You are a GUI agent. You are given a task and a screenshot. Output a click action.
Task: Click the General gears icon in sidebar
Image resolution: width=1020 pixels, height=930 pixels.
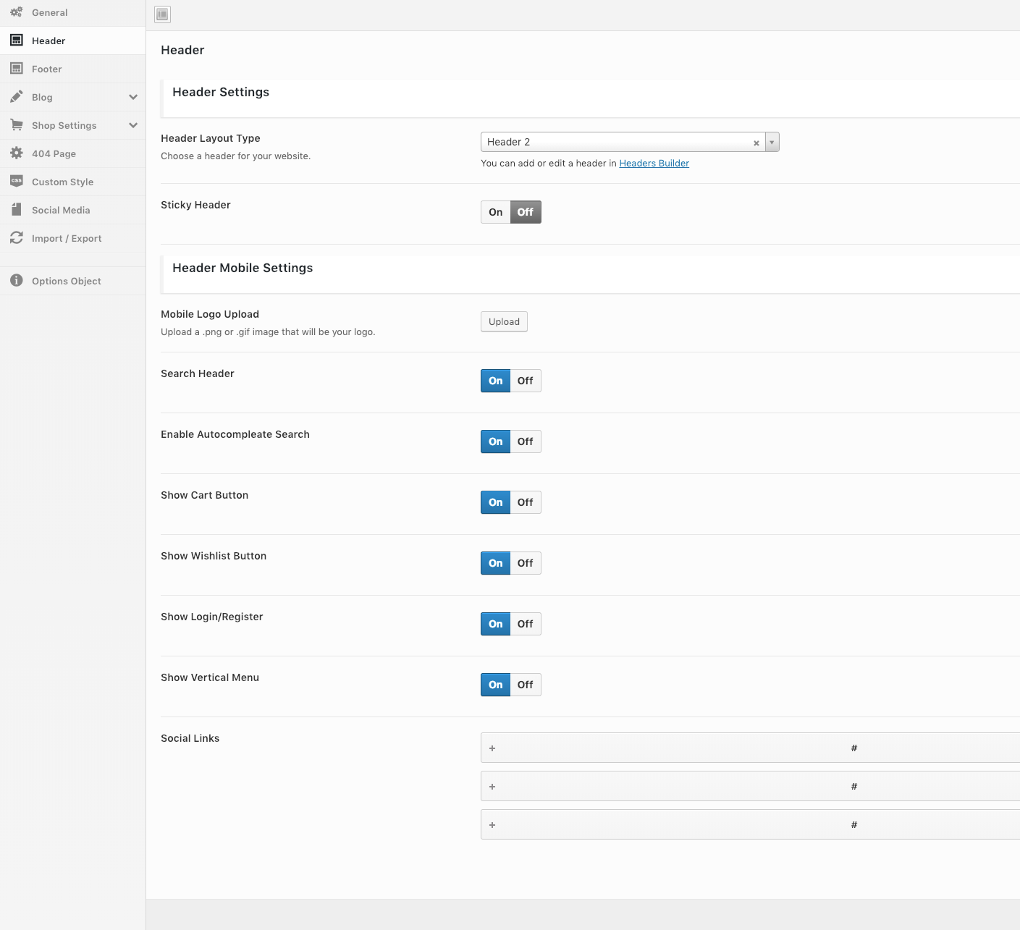pyautogui.click(x=16, y=12)
